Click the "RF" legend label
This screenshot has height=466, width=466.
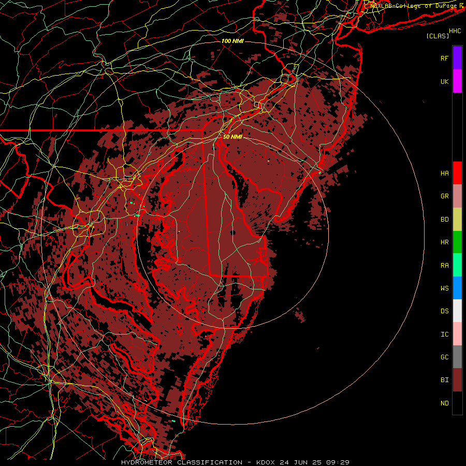click(444, 58)
